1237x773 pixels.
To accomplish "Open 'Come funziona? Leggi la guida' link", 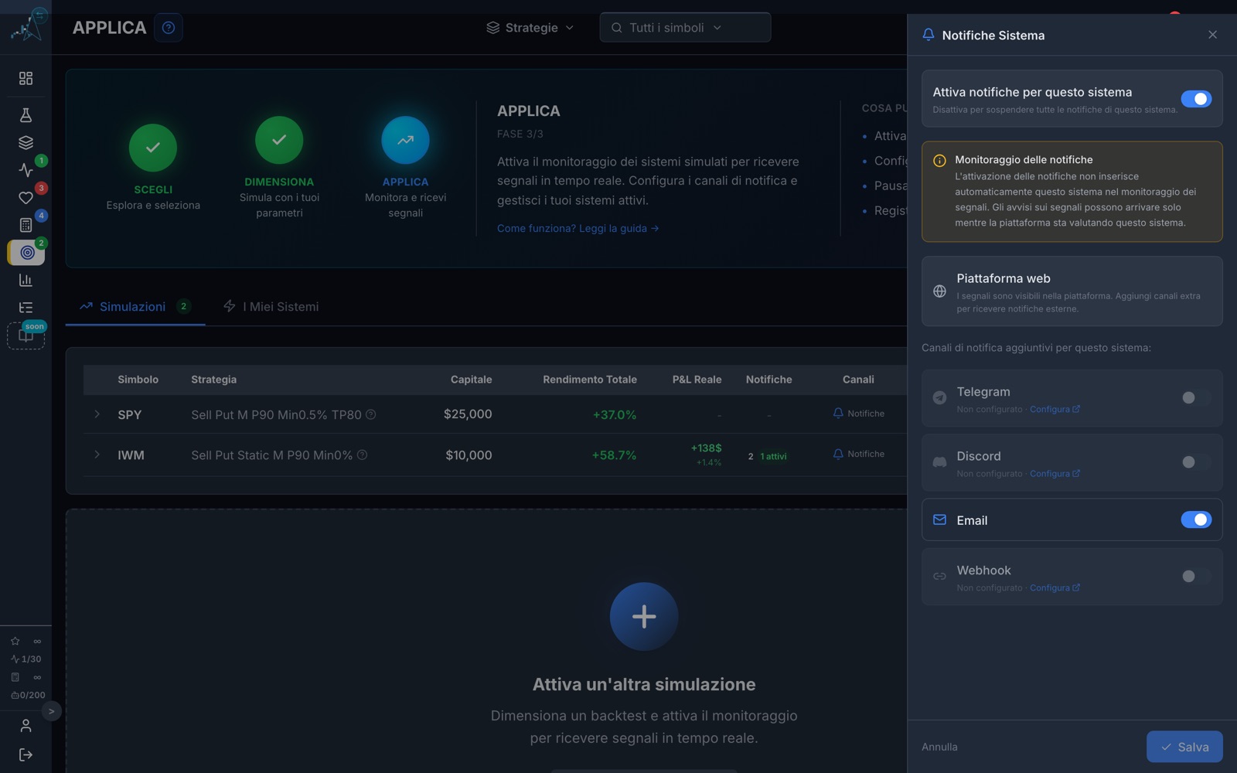I will click(578, 228).
